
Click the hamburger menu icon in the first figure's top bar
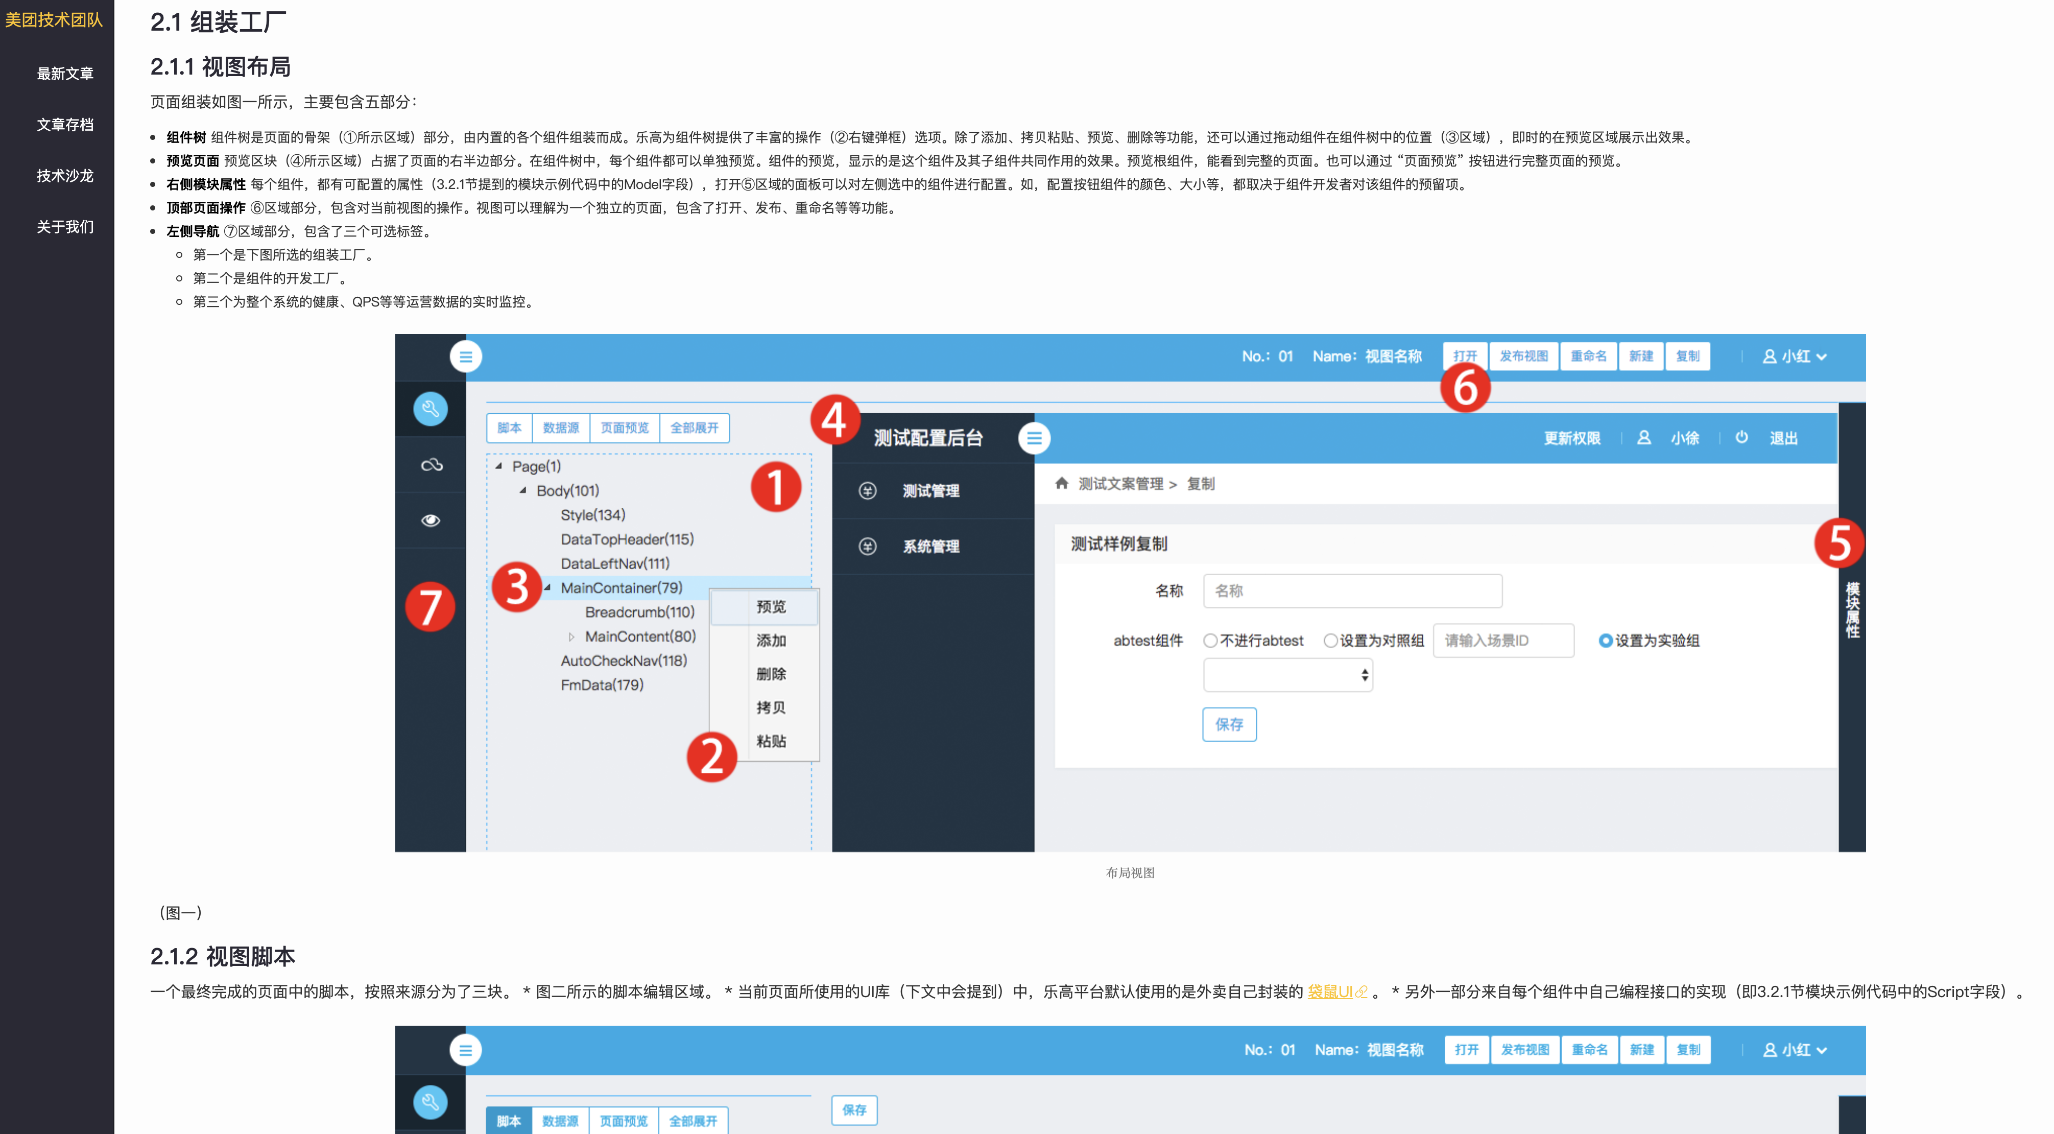[x=466, y=357]
